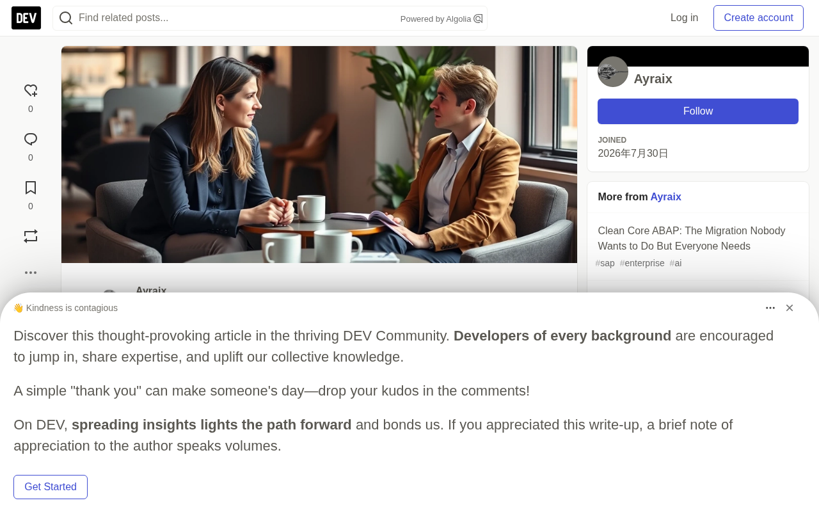
Task: Jump to comments via speech bubble icon
Action: pos(31,140)
